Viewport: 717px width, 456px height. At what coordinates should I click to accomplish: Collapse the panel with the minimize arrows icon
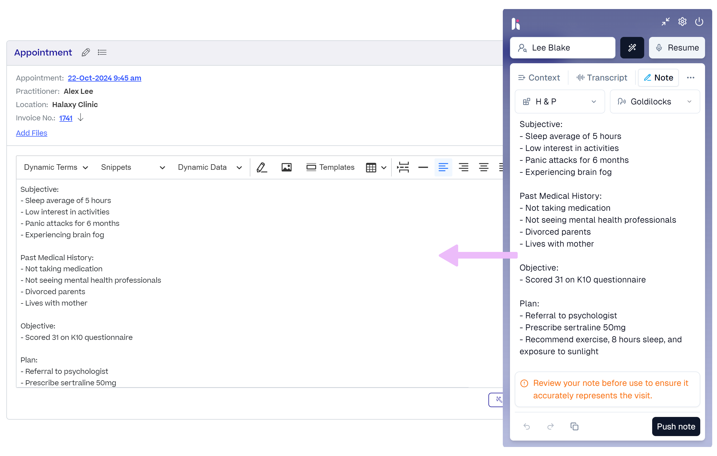pos(666,22)
